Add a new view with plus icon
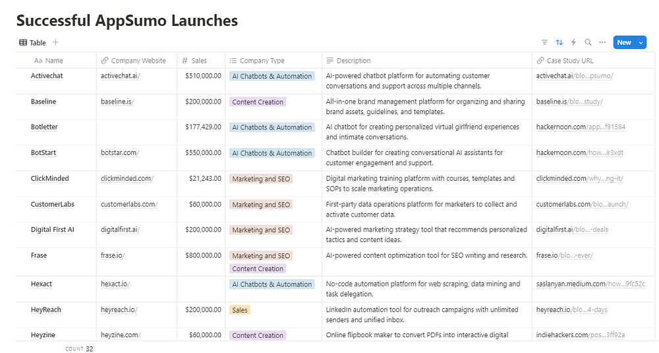The width and height of the screenshot is (659, 353). pyautogui.click(x=55, y=42)
